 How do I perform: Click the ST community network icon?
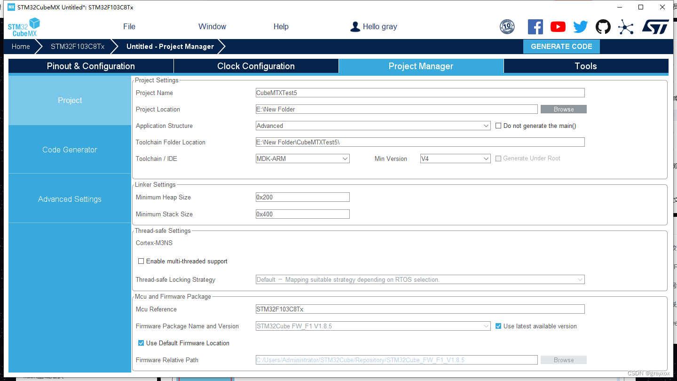pyautogui.click(x=626, y=27)
